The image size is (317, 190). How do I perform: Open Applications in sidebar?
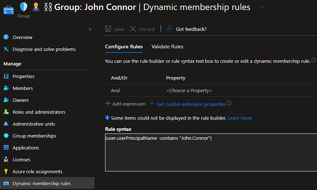click(x=26, y=148)
